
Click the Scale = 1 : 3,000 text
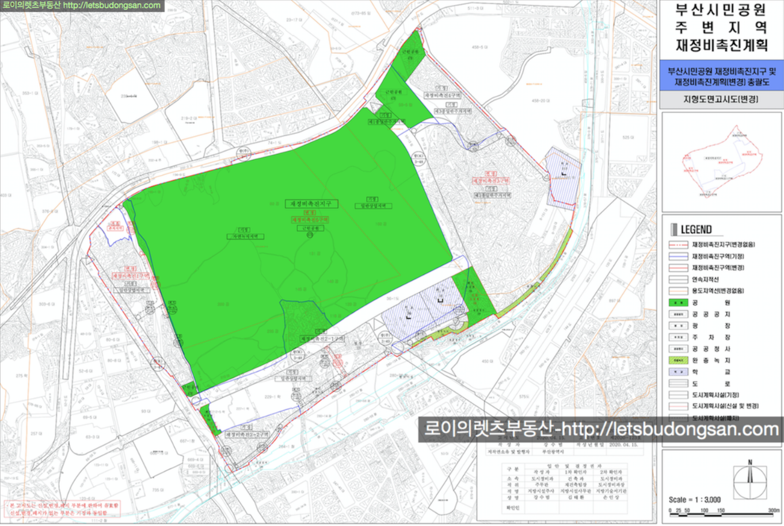695,500
